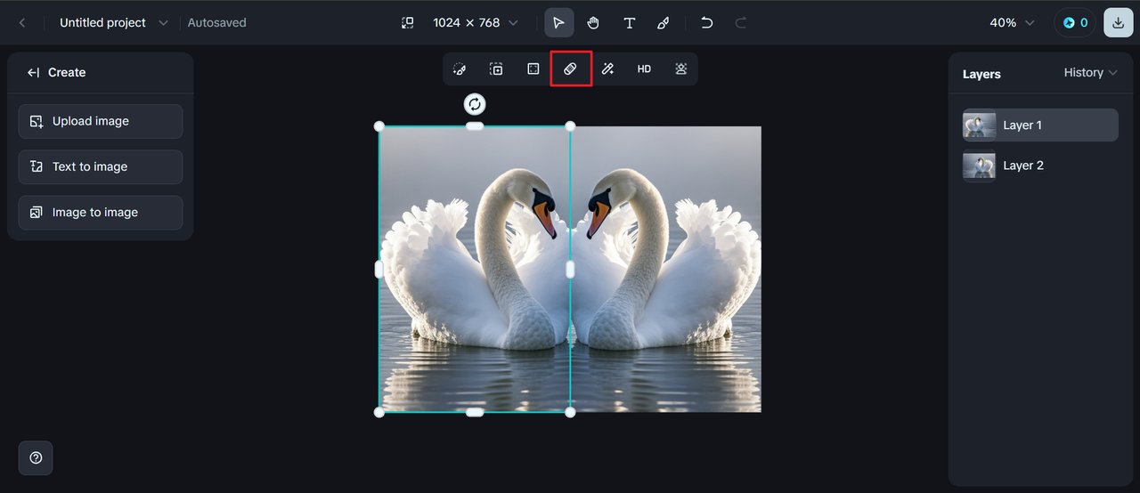Viewport: 1140px width, 493px height.
Task: Click the Autosaved status text
Action: tap(216, 22)
